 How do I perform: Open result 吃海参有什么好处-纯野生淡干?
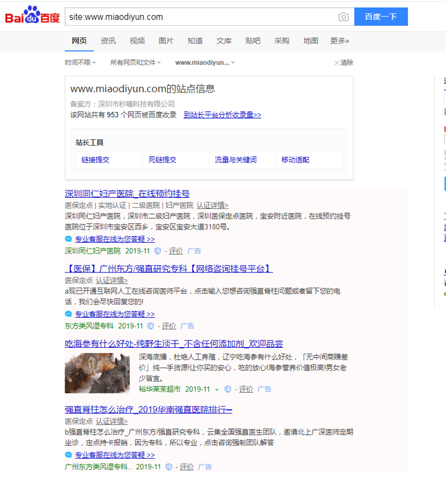point(174,344)
